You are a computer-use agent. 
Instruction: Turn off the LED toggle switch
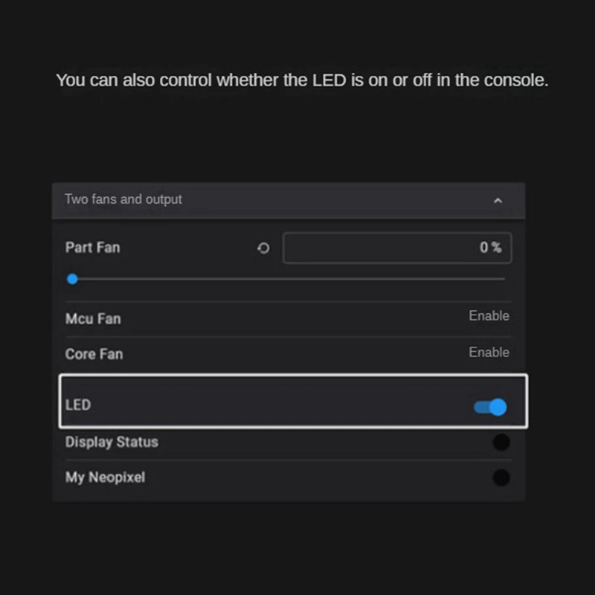[x=491, y=407]
